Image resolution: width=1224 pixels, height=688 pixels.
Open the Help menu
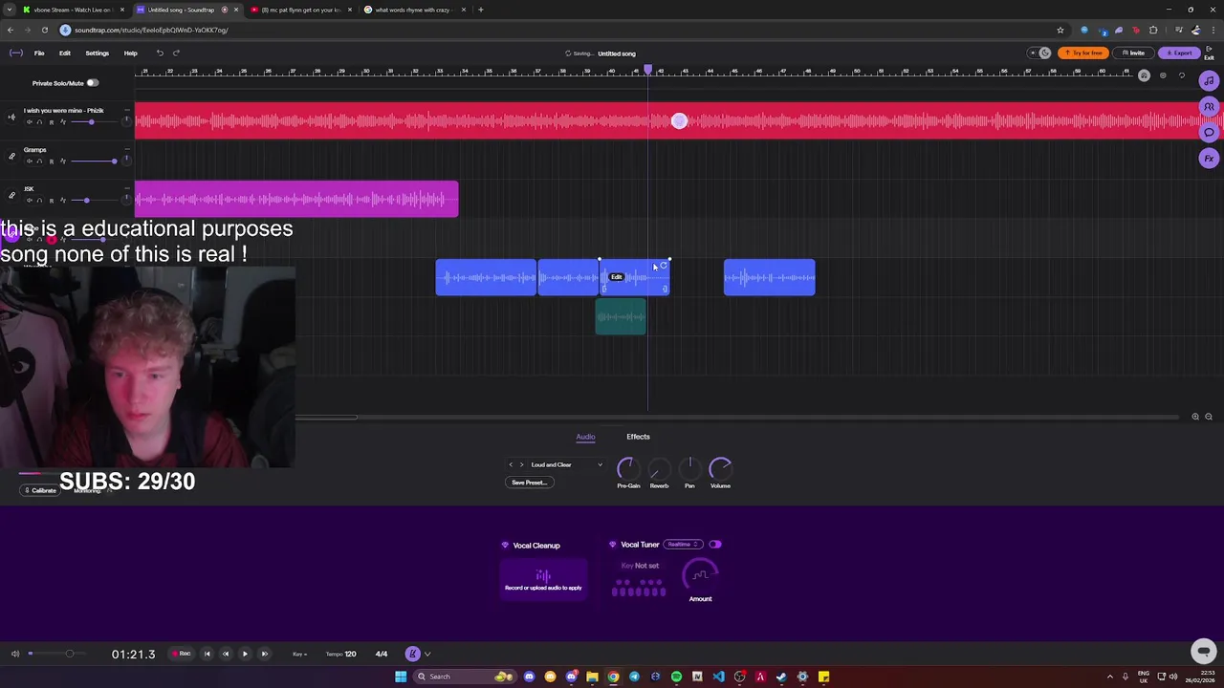pyautogui.click(x=130, y=53)
